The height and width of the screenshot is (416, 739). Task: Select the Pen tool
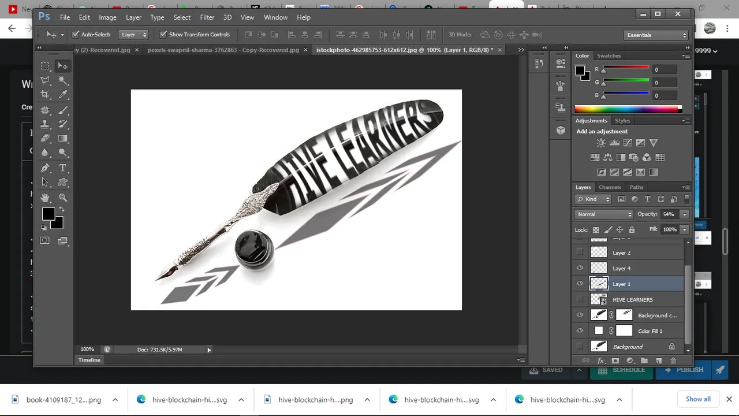tap(45, 168)
